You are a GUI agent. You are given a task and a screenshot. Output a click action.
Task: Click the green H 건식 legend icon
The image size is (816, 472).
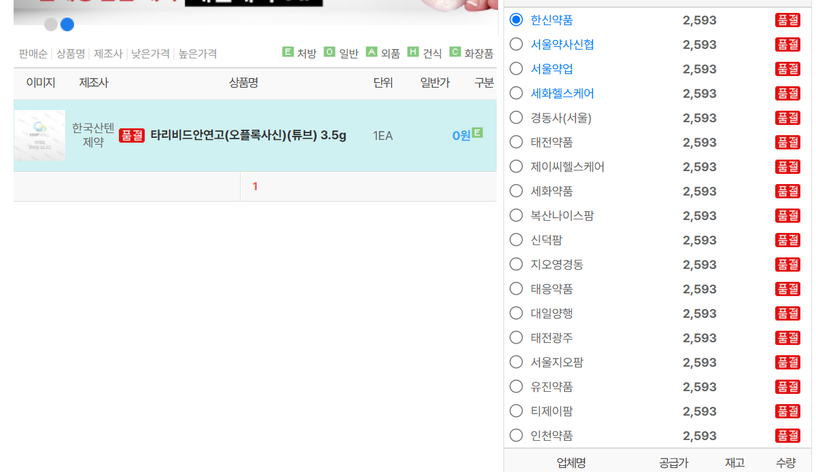coord(413,52)
